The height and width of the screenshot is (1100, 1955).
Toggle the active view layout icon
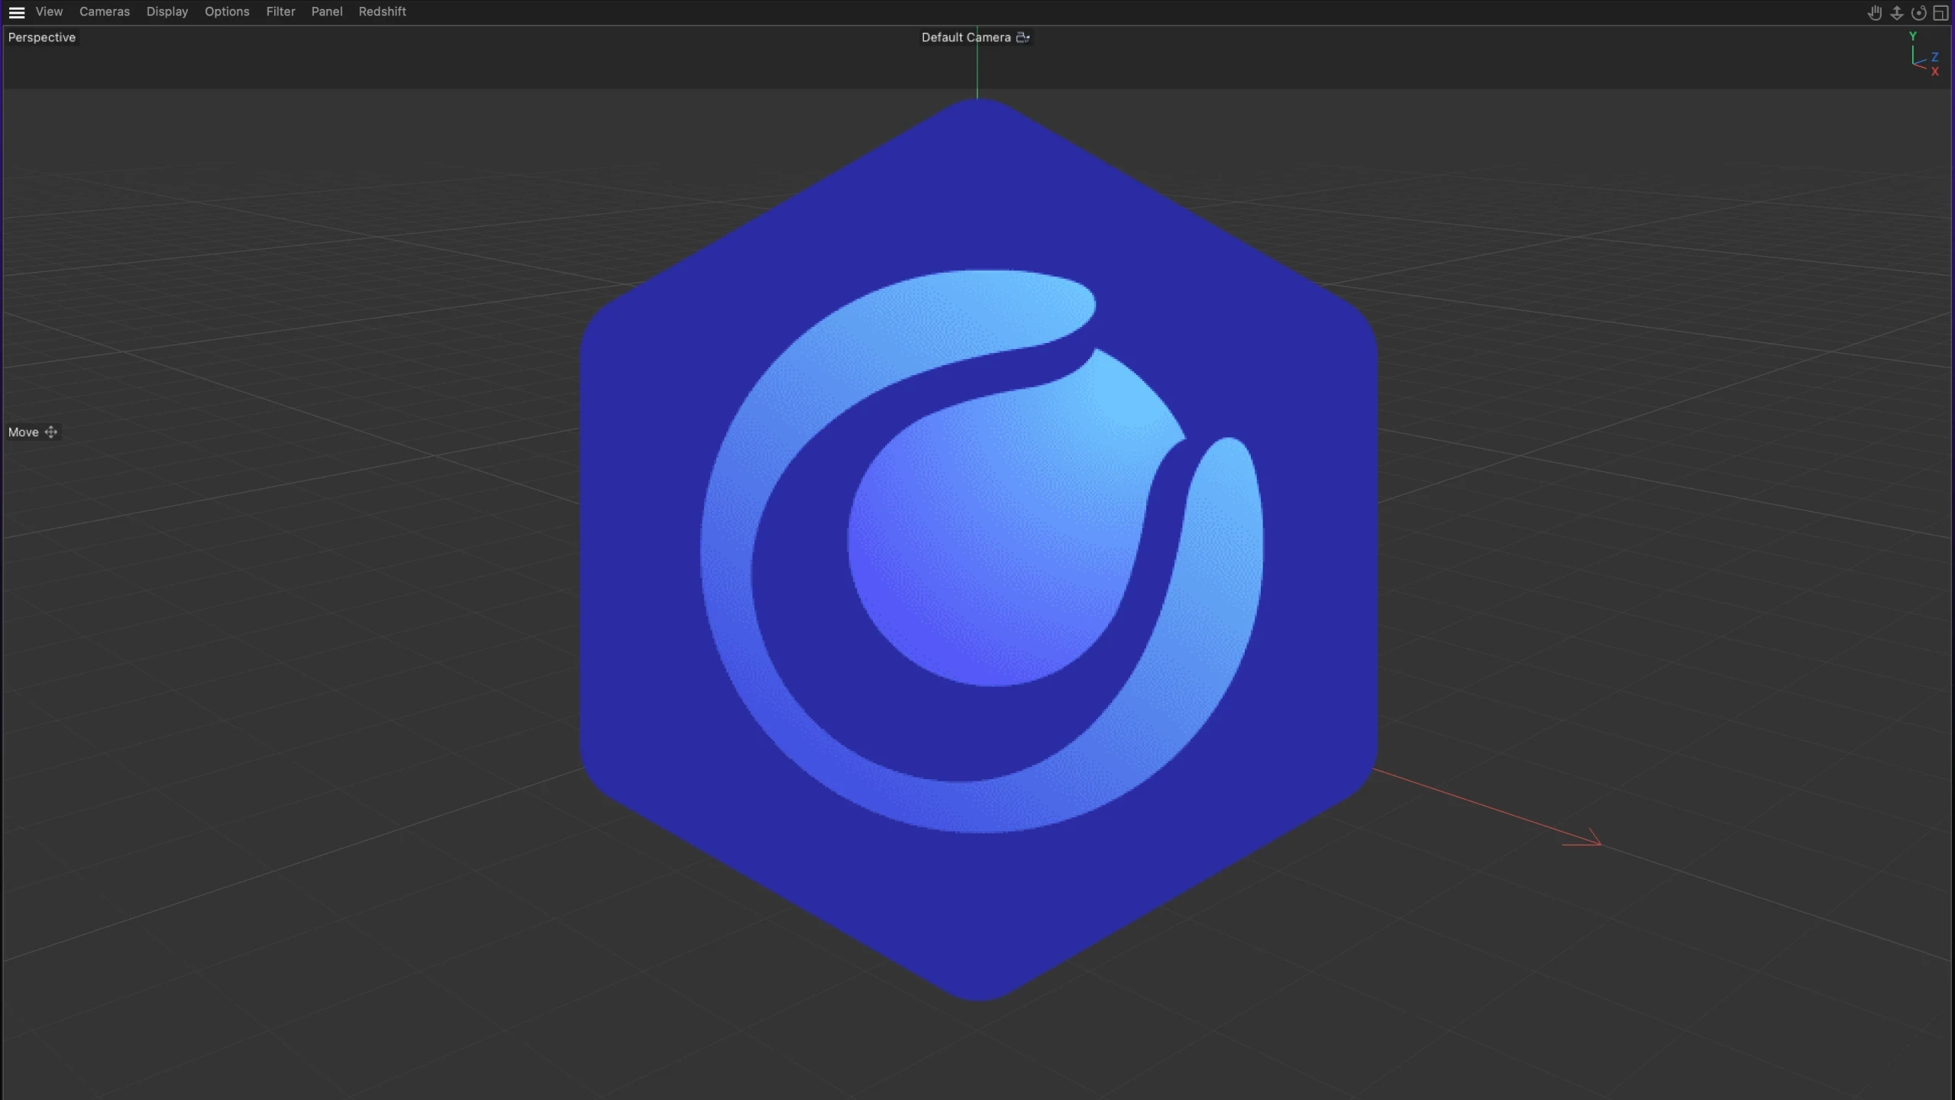click(1940, 13)
